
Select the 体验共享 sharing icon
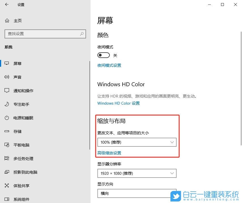(x=7, y=185)
